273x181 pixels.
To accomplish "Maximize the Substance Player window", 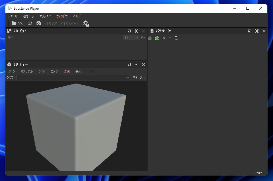I will (x=248, y=8).
